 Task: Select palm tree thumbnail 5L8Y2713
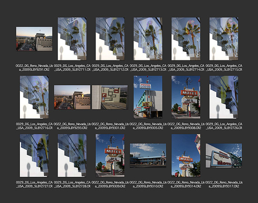(148, 39)
